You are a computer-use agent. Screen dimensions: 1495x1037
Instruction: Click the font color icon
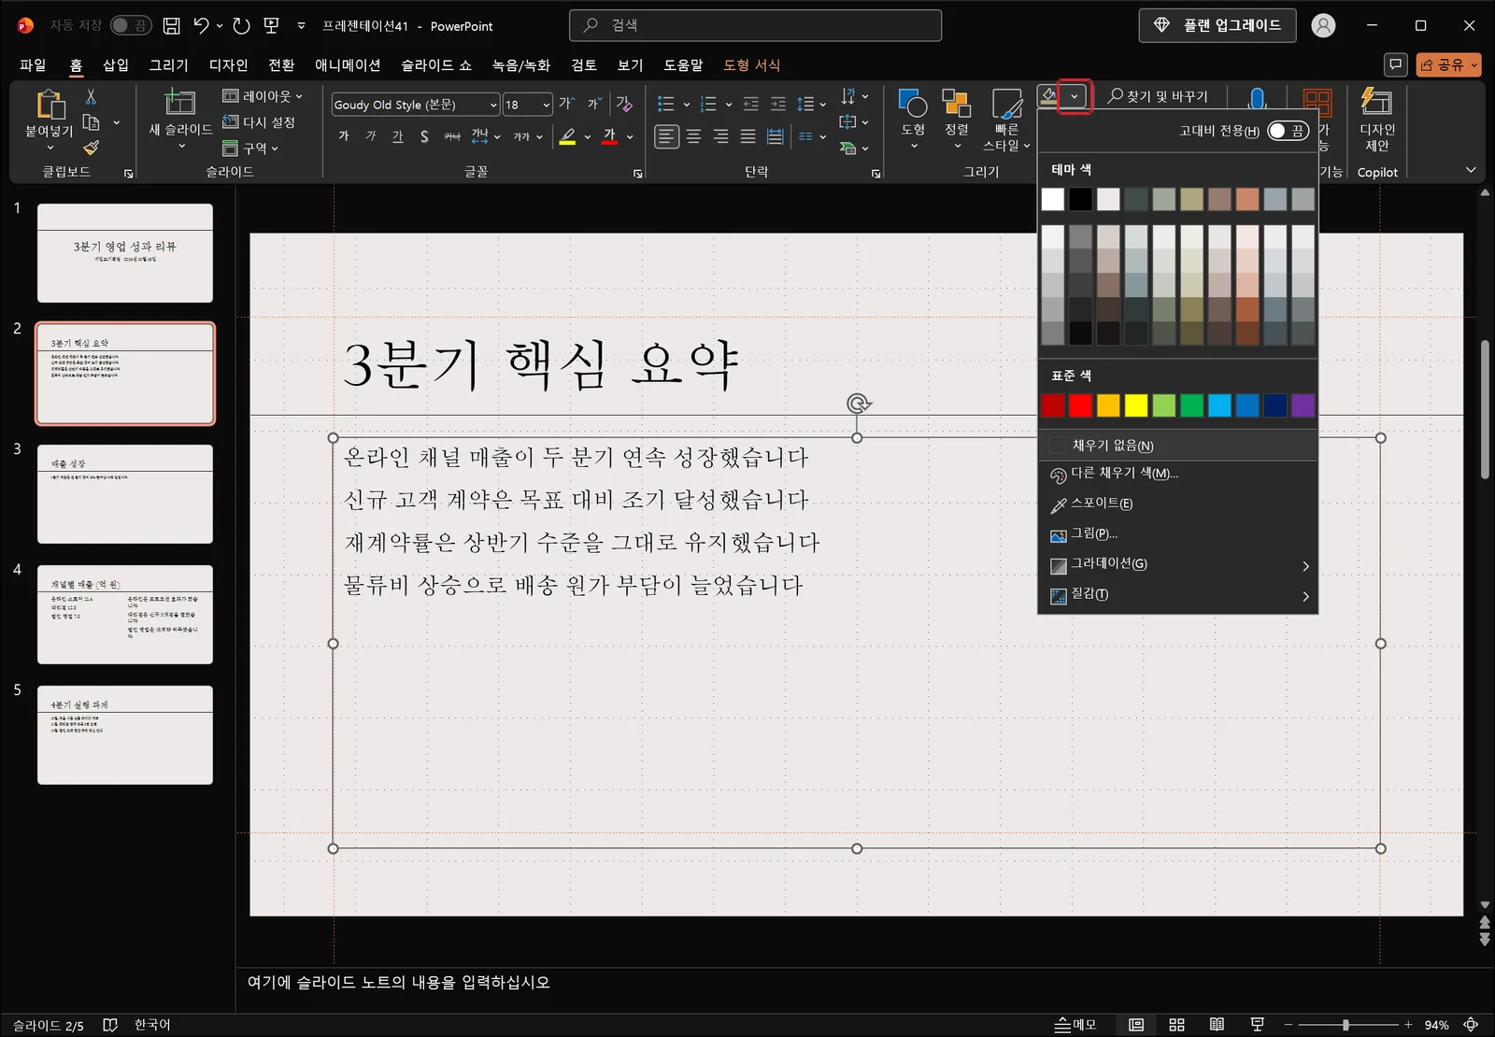point(609,136)
